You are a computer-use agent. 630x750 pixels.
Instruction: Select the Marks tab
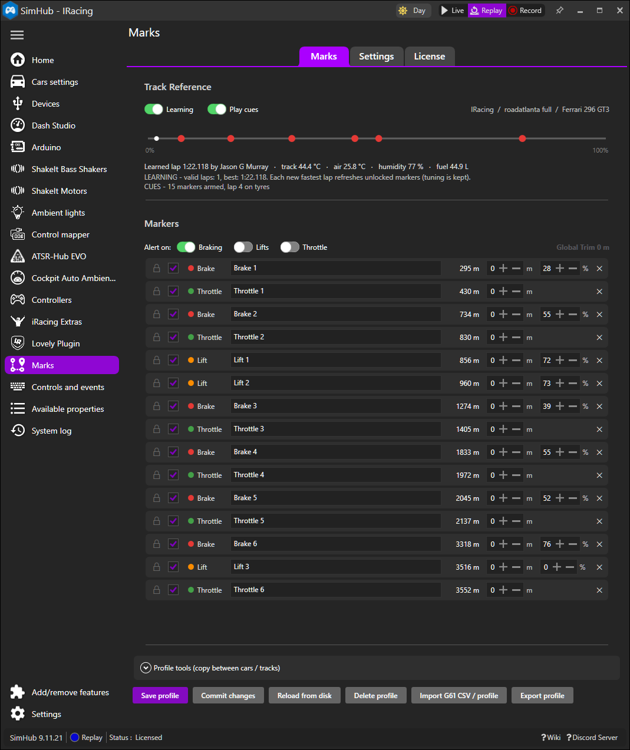[324, 57]
